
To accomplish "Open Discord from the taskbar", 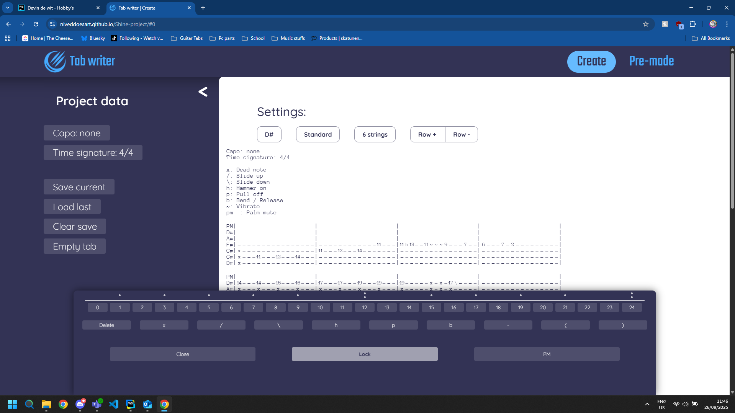I will [x=80, y=404].
